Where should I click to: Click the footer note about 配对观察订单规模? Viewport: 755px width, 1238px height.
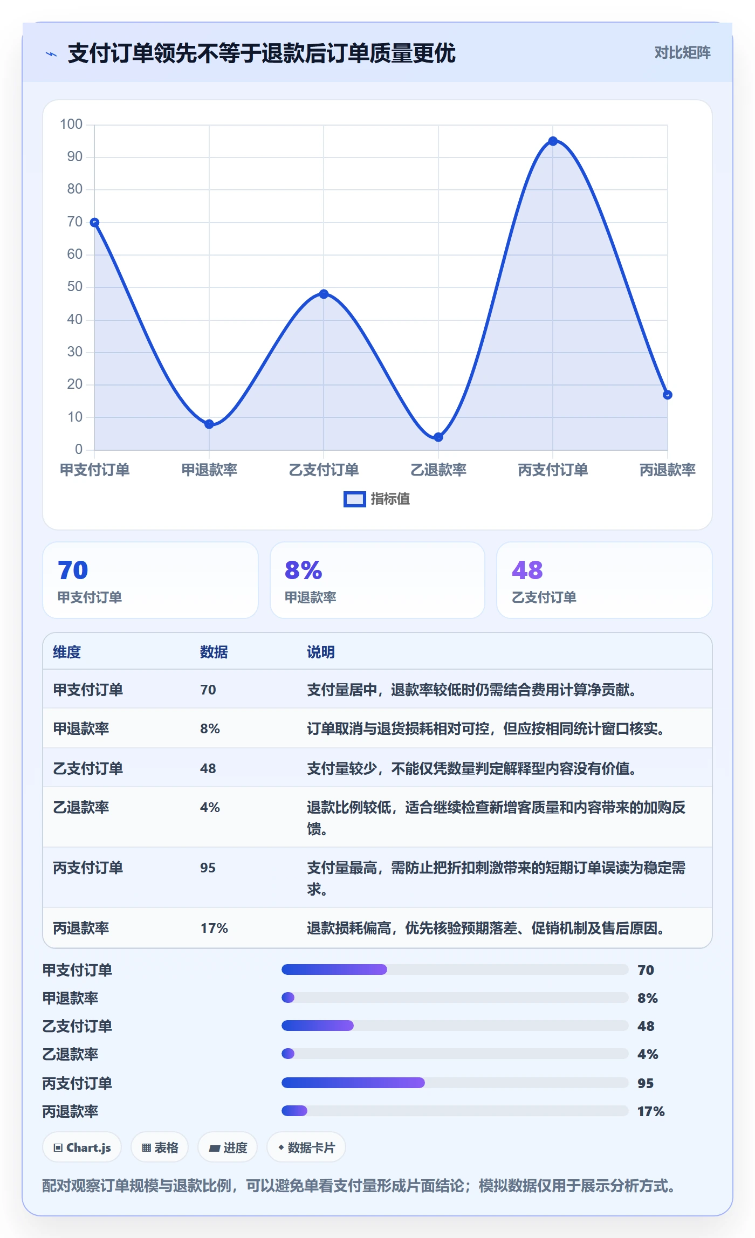pyautogui.click(x=359, y=1186)
